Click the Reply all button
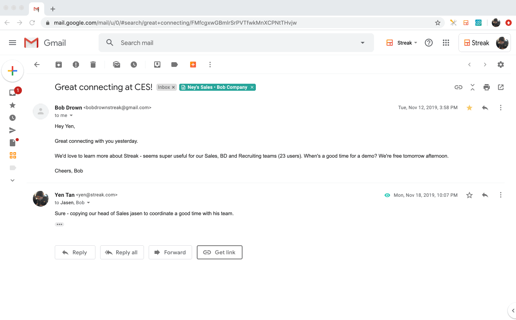The image size is (516, 320). 122,252
